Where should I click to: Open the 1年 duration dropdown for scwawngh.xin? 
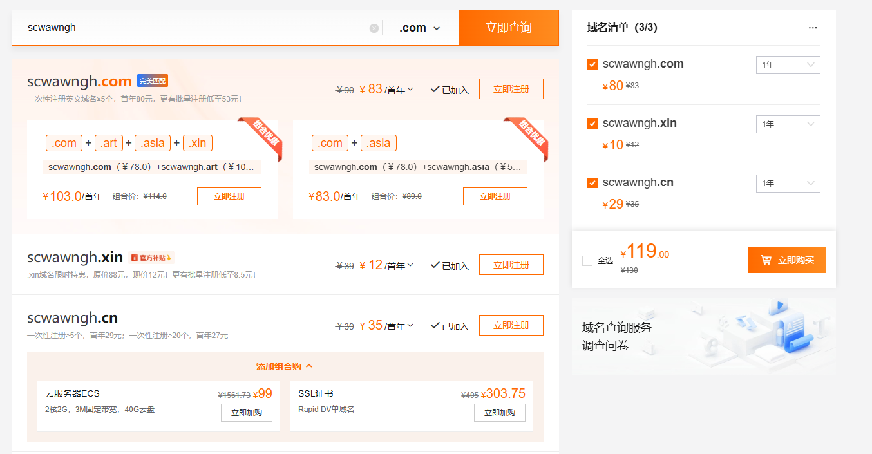(x=788, y=124)
